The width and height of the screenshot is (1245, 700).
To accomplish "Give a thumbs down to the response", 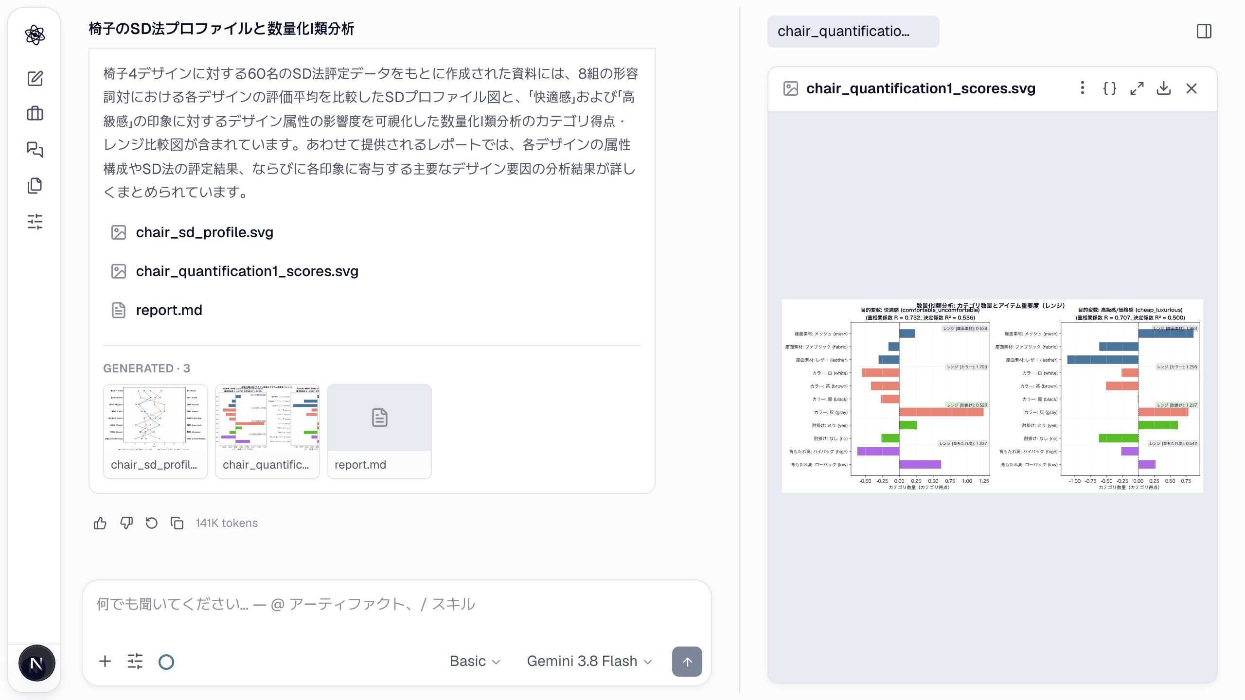I will 126,523.
